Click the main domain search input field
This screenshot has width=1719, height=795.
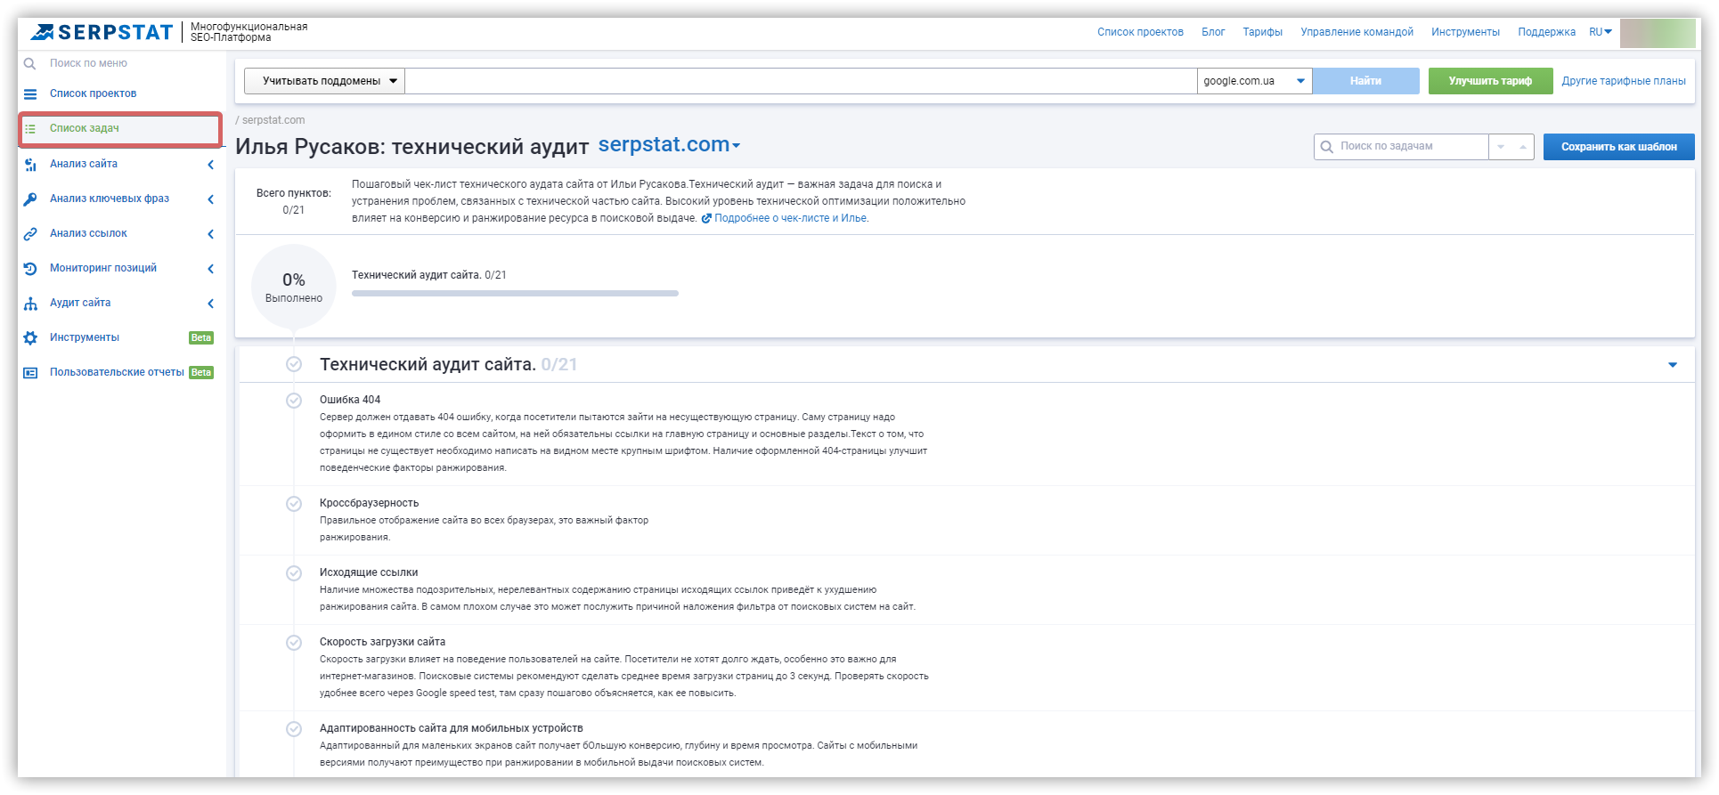pos(801,81)
